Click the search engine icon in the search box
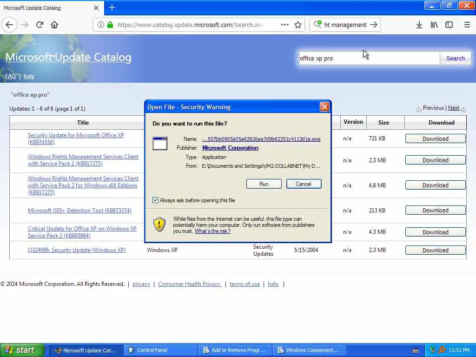Viewport: 476px width, 357px height. pos(317,24)
